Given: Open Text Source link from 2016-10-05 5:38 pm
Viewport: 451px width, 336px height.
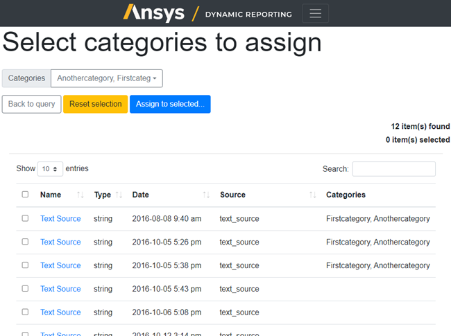Looking at the screenshot, I should [x=60, y=265].
